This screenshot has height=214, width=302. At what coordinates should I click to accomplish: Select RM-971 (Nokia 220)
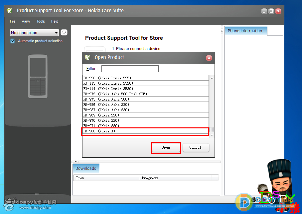[x=146, y=126]
